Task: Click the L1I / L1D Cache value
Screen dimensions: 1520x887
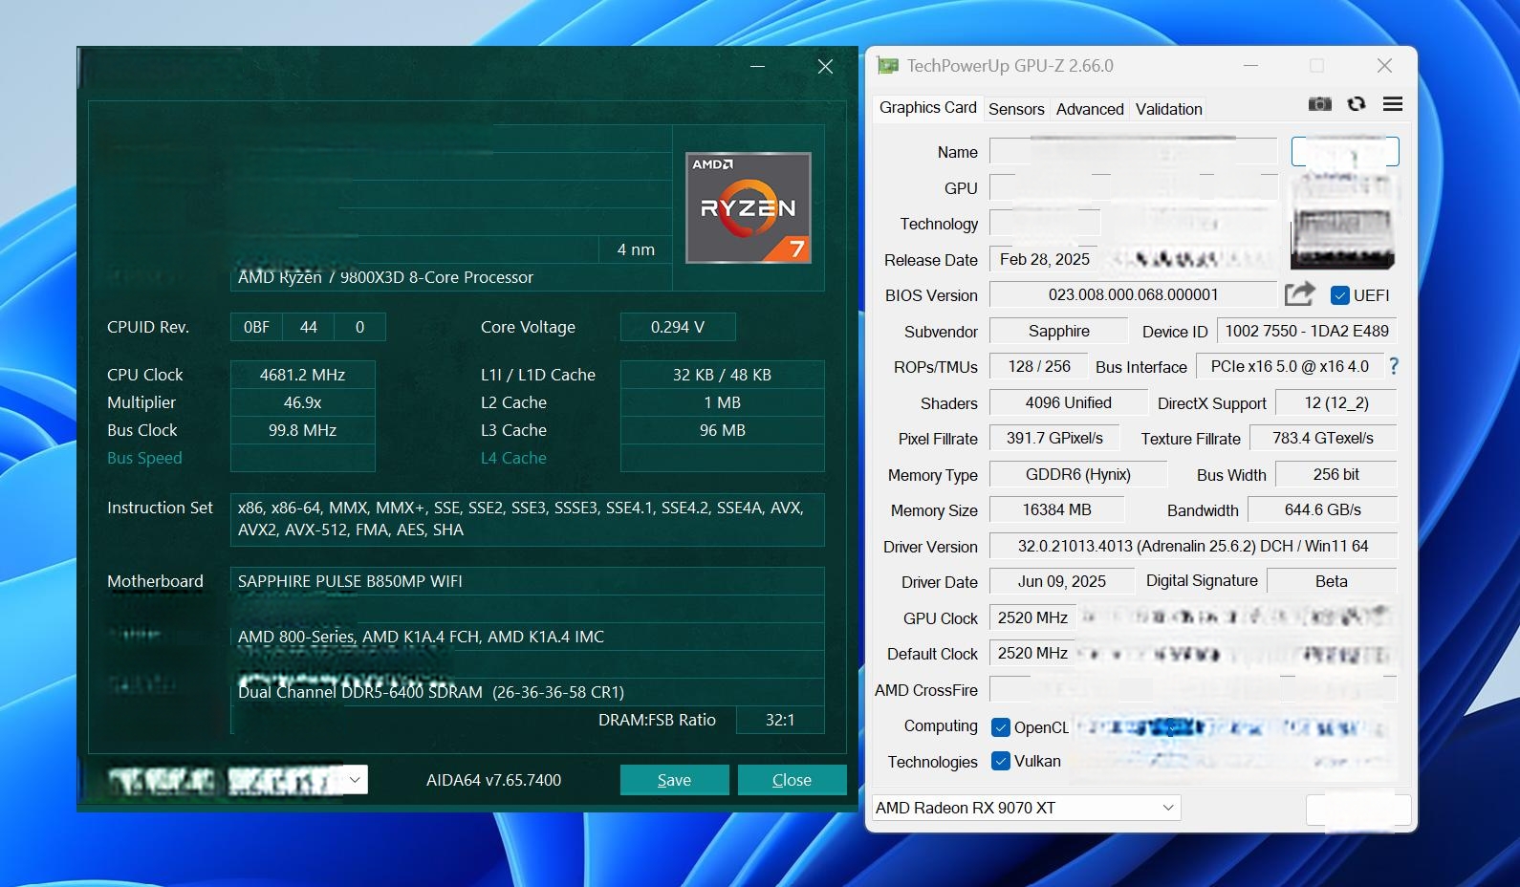Action: [x=722, y=375]
